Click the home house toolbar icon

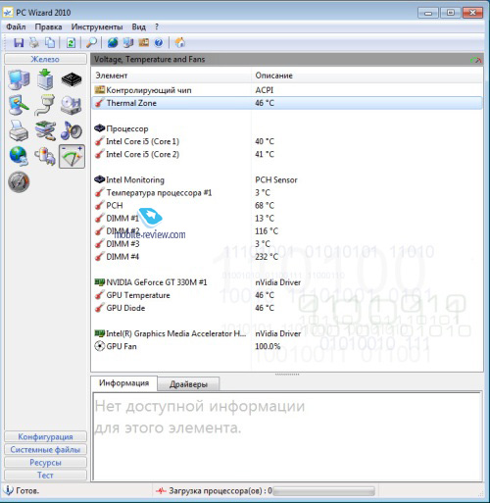coord(180,42)
